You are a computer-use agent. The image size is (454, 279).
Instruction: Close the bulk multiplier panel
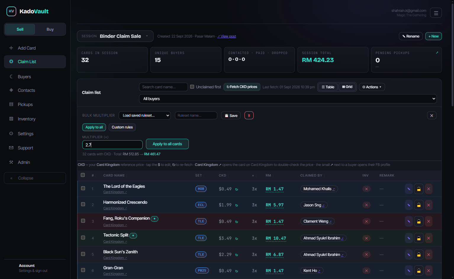tap(432, 115)
